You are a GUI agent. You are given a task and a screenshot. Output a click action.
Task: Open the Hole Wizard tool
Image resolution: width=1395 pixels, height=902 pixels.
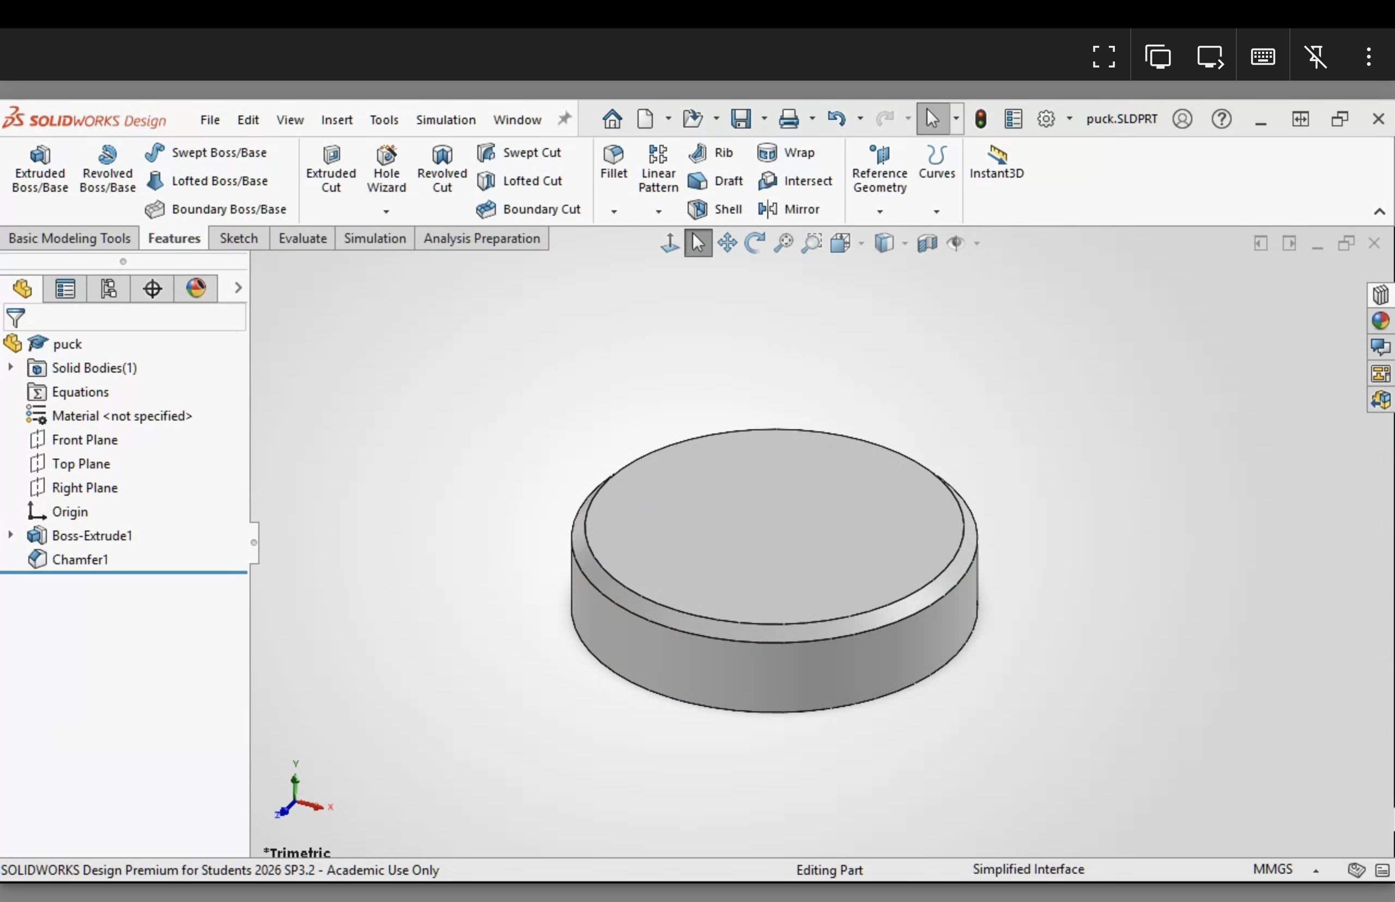(x=386, y=169)
